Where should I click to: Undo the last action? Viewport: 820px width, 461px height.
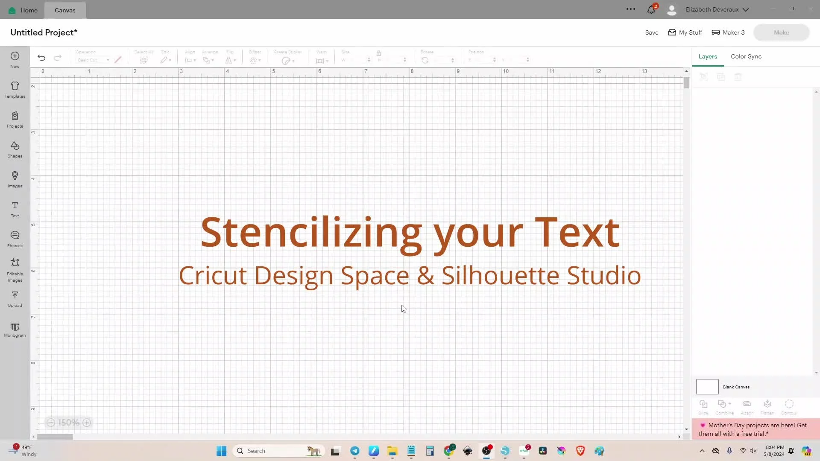pyautogui.click(x=41, y=58)
